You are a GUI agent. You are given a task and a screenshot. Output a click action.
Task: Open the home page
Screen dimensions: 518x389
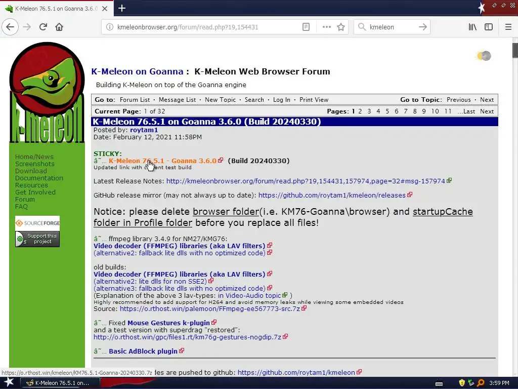(59, 27)
